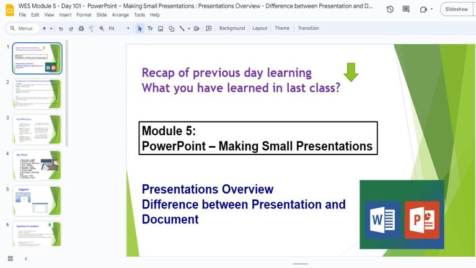The image size is (476, 268).
Task: Open the Slide menu
Action: coord(102,15)
